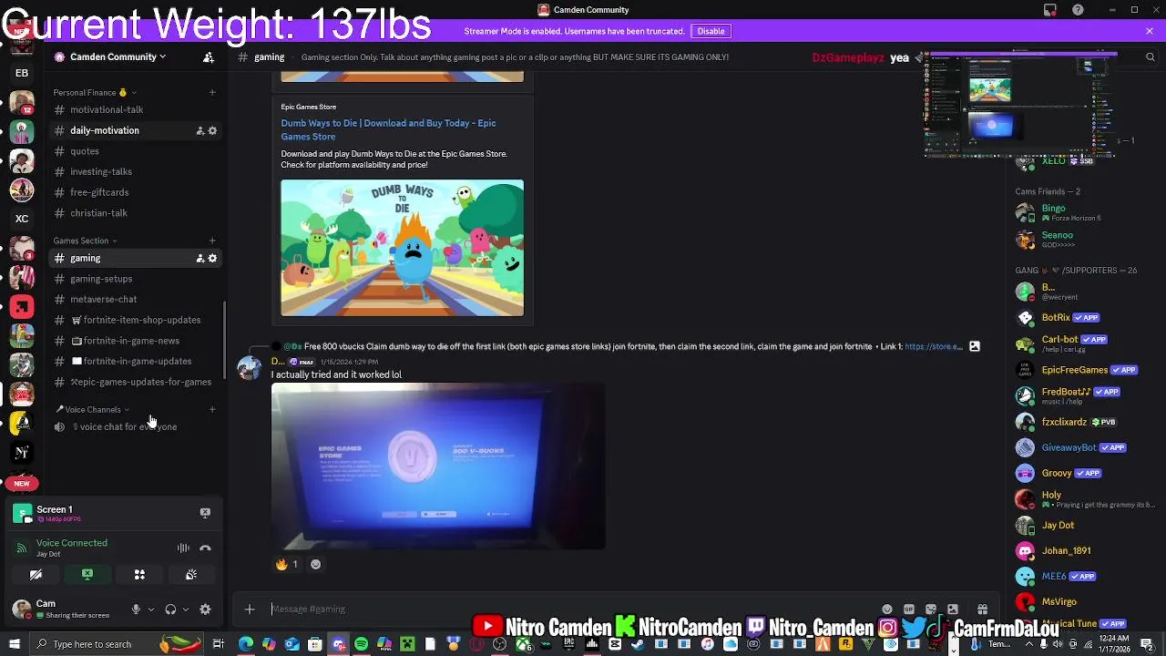
Task: Toggle screen sharing button
Action: tap(87, 575)
